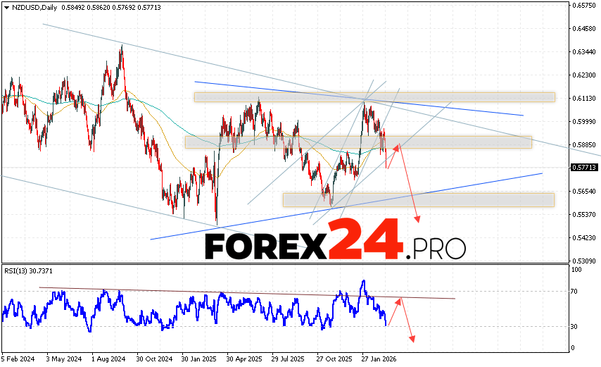Click the red forecast arrowhead on price chart
This screenshot has width=601, height=367.
pyautogui.click(x=417, y=219)
